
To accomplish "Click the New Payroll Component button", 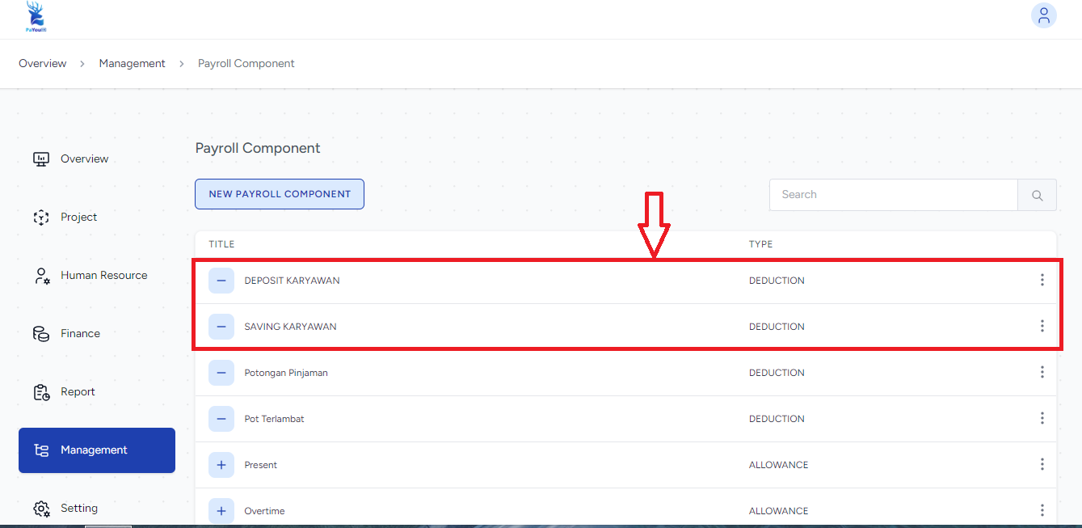I will pos(280,194).
